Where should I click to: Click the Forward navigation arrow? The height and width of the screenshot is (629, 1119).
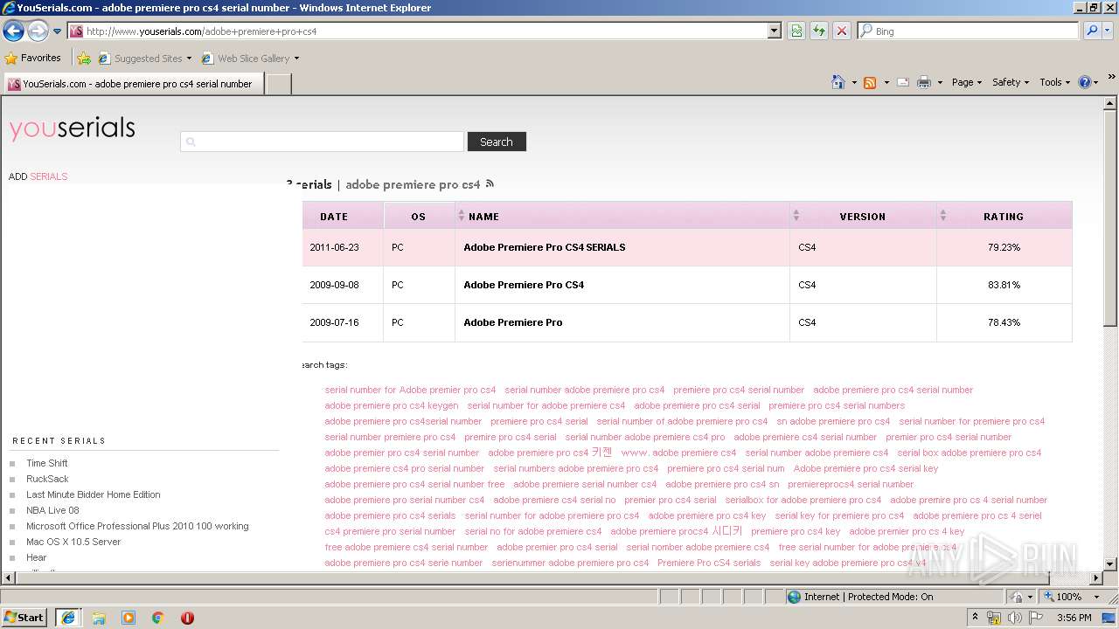38,31
